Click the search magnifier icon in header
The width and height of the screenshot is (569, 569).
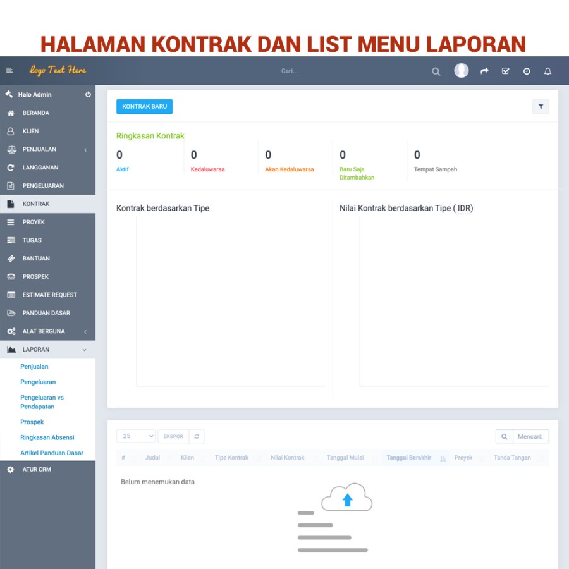(436, 71)
